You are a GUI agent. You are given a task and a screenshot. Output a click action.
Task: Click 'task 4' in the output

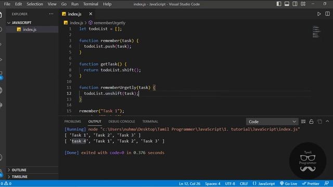coord(79,141)
